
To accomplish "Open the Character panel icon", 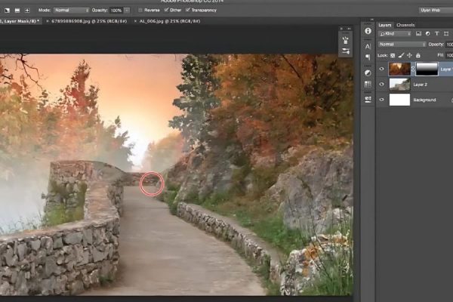I will click(x=368, y=45).
